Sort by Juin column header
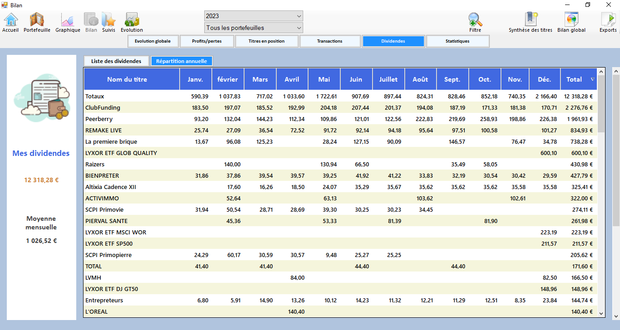Image resolution: width=620 pixels, height=330 pixels. [356, 79]
